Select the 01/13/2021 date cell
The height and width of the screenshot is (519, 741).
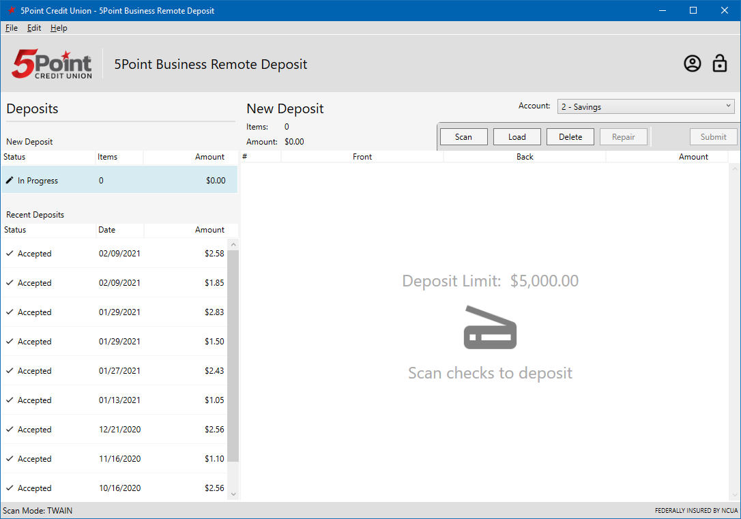click(x=119, y=400)
